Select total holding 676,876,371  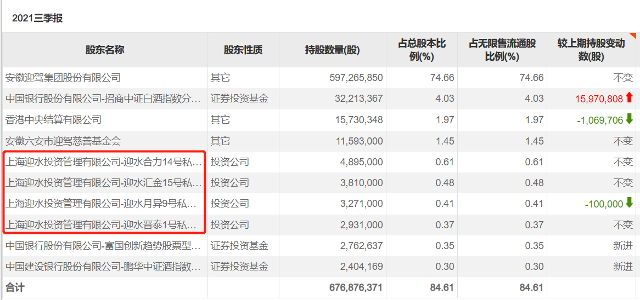pyautogui.click(x=356, y=287)
